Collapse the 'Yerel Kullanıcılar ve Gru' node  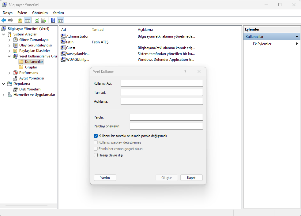click(9, 56)
